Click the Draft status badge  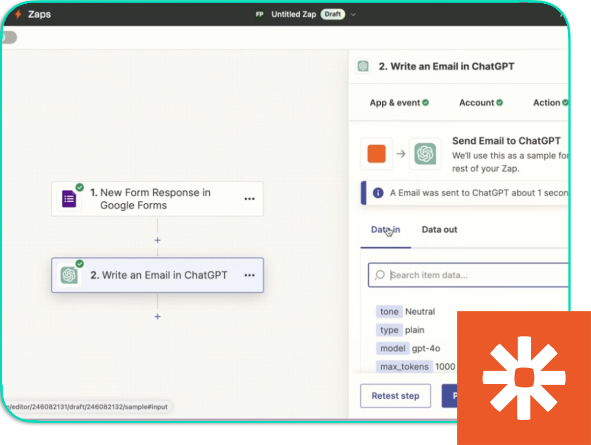pyautogui.click(x=332, y=15)
